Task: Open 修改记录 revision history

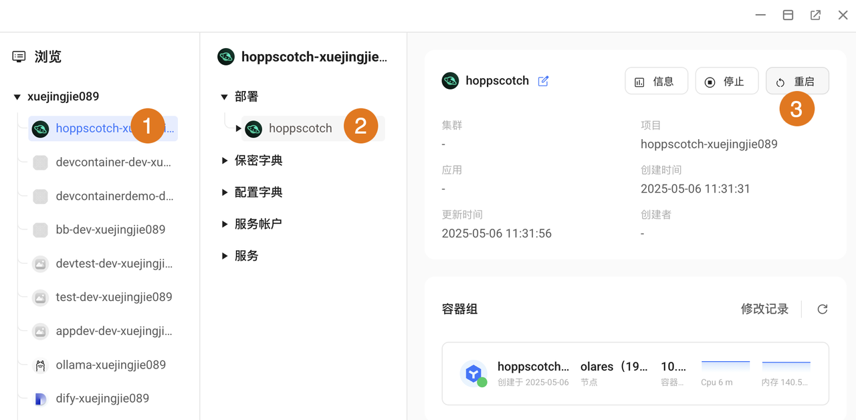Action: point(764,309)
